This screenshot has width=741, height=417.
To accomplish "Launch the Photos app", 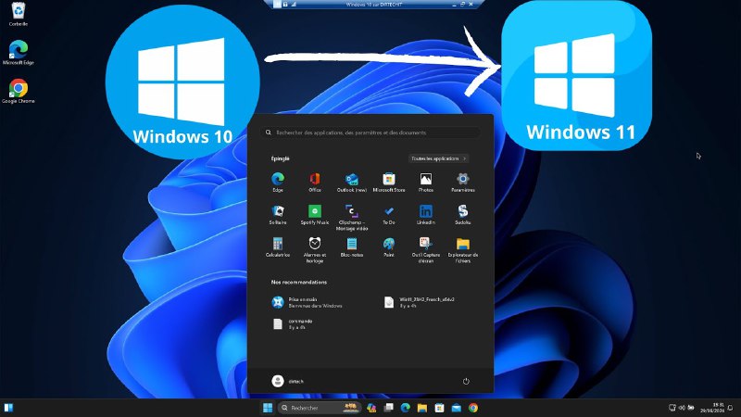I will point(426,182).
